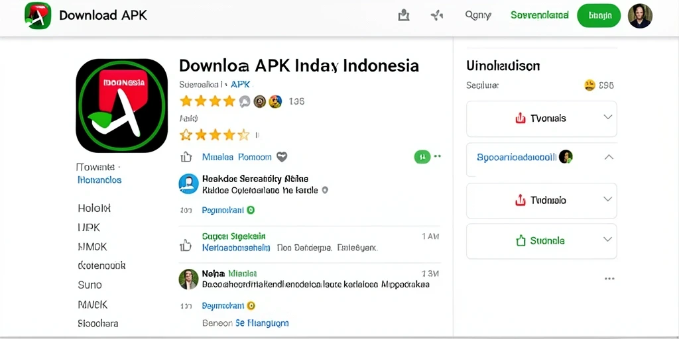Click the Download APK header title text
Image resolution: width=679 pixels, height=339 pixels.
[x=103, y=15]
